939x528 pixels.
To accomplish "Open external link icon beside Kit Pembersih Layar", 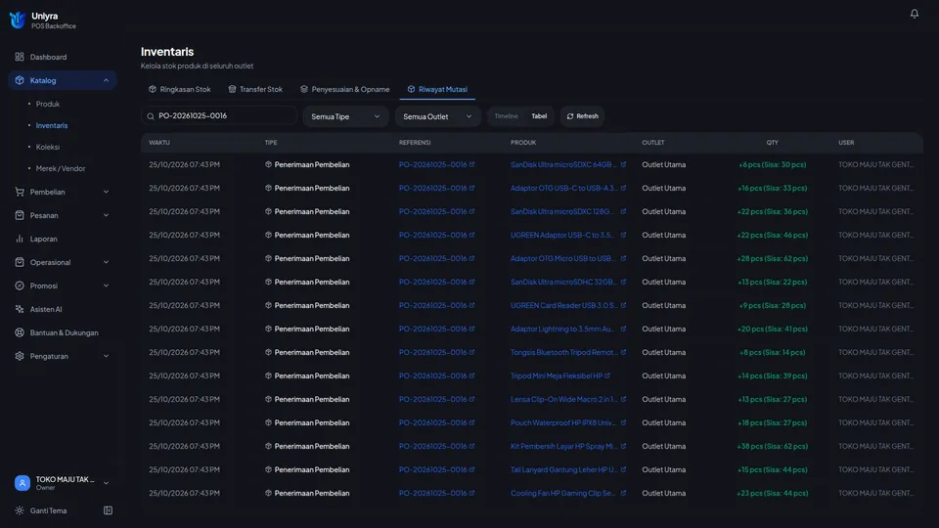I will pos(623,446).
